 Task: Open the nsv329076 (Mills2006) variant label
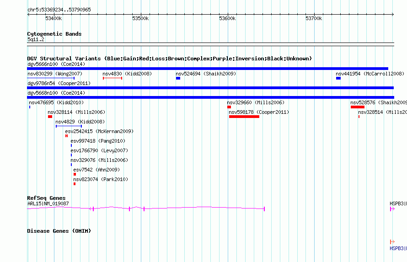tap(99, 160)
